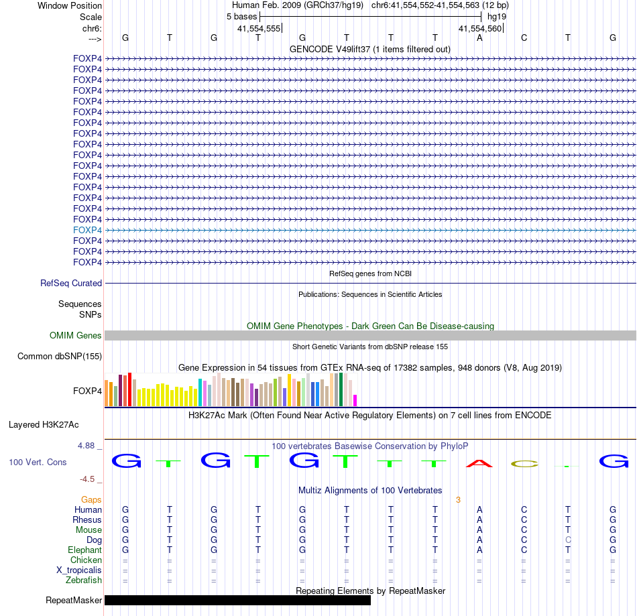Image resolution: width=637 pixels, height=616 pixels.
Task: Click the Sequences track label
Action: (80, 304)
